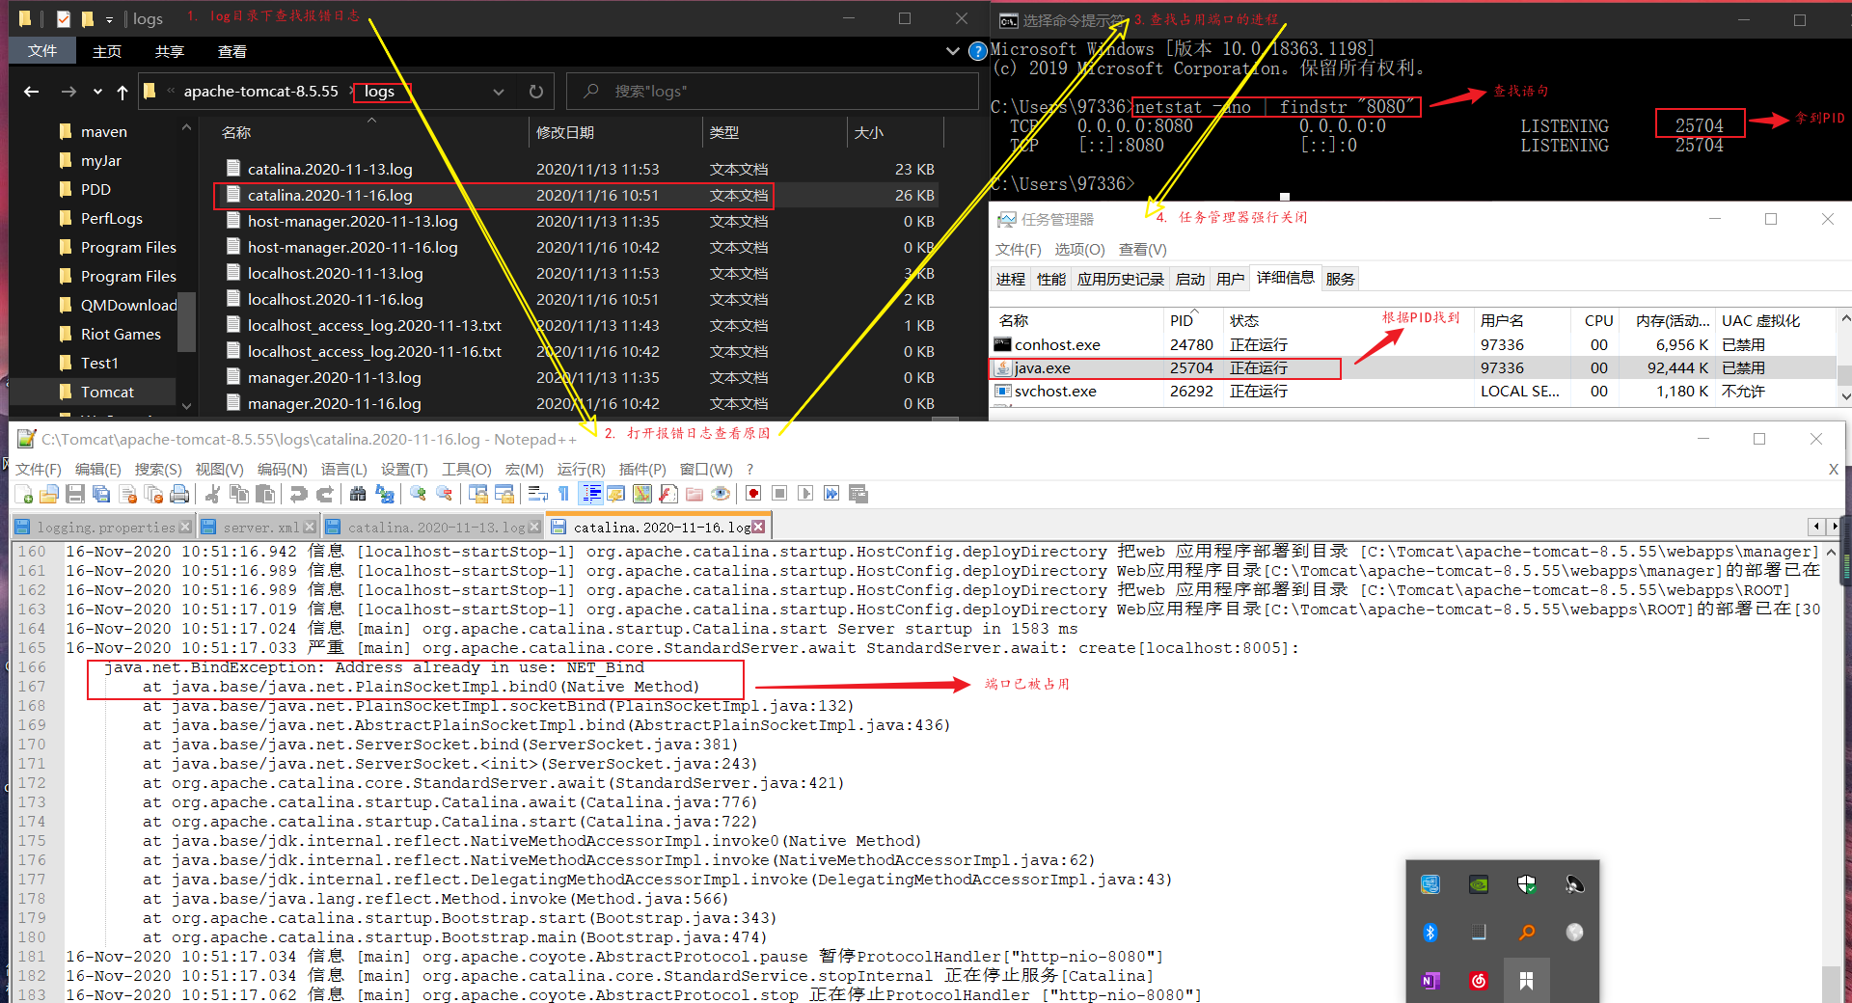Screen dimensions: 1852x1003
Task: Zoom in on the Notepad++ text
Action: pos(418,494)
